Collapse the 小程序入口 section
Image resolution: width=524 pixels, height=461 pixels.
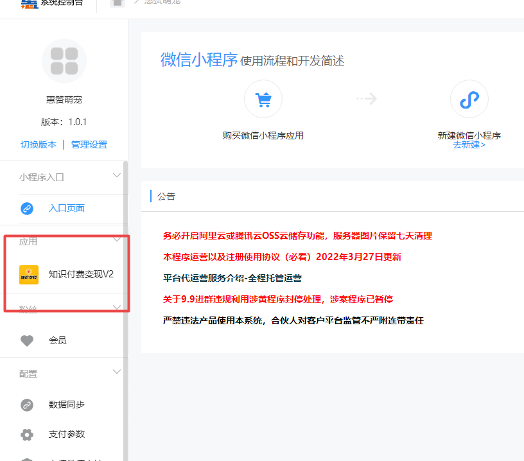[117, 175]
